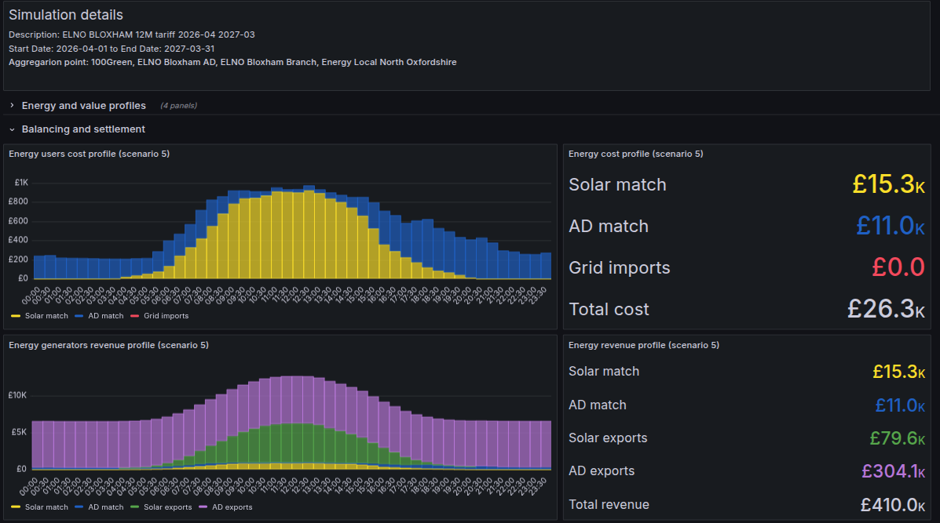Select the Total revenue £410.0K stat value

(x=891, y=504)
